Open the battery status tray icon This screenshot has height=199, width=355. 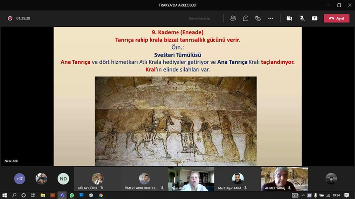[321, 195]
